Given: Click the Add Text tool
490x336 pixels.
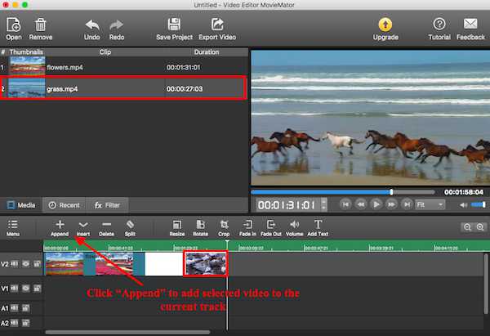Looking at the screenshot, I should tap(318, 228).
